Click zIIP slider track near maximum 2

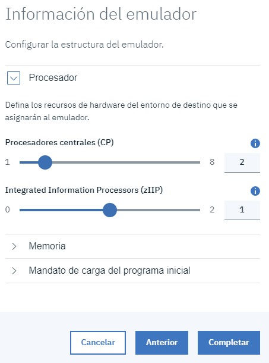click(197, 210)
